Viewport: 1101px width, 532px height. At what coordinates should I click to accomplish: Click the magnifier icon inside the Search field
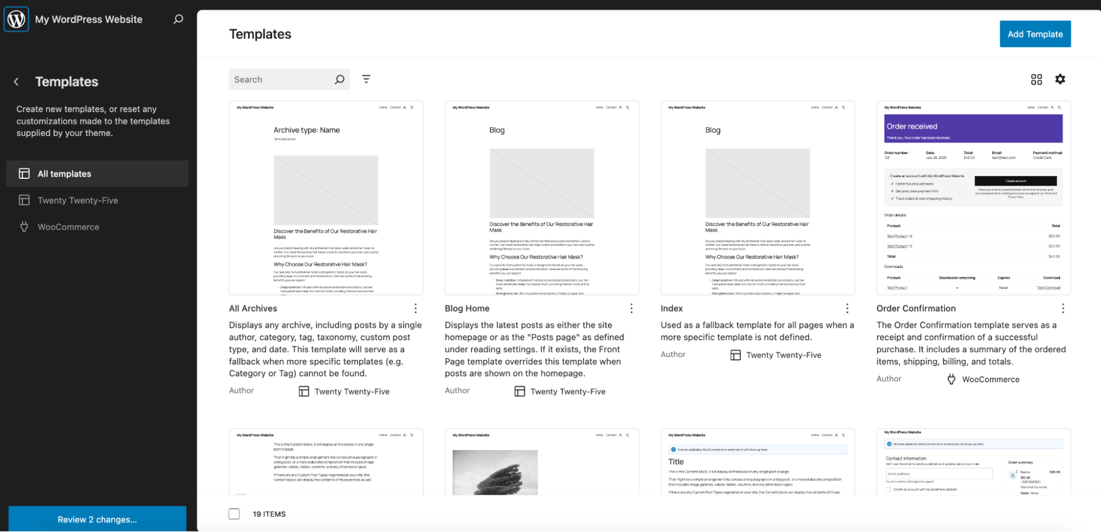pyautogui.click(x=339, y=79)
